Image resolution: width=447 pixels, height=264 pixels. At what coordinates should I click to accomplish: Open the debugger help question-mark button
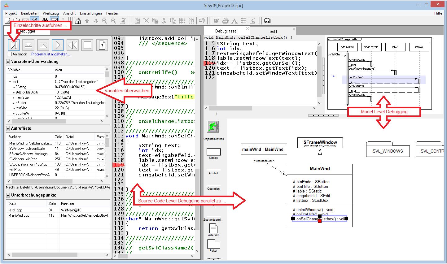pyautogui.click(x=102, y=45)
